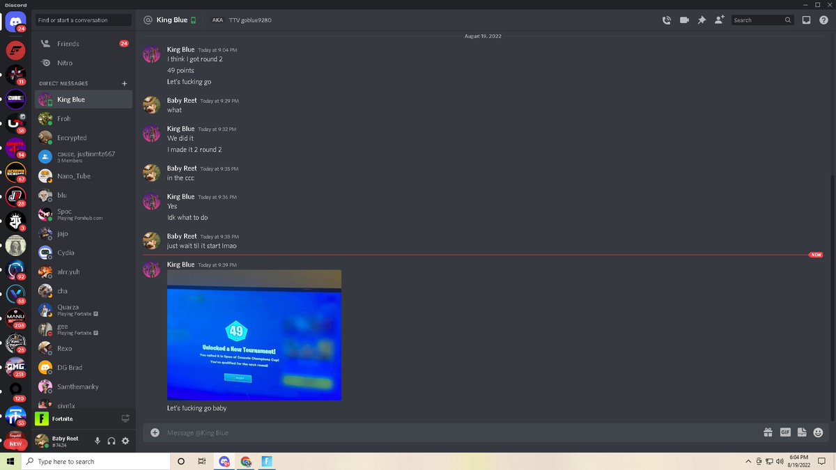Click King Blue avatar beside 9:04 PM message

pyautogui.click(x=151, y=54)
